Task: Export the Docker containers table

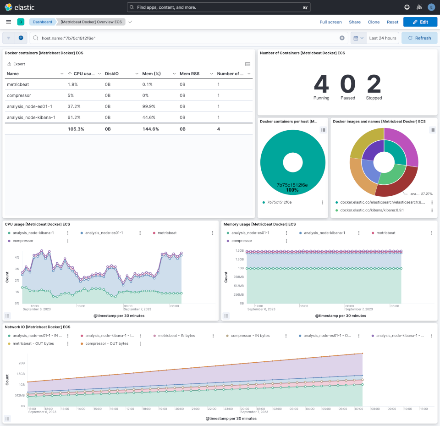Action: (16, 64)
